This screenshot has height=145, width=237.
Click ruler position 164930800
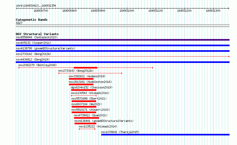[x=70, y=11]
